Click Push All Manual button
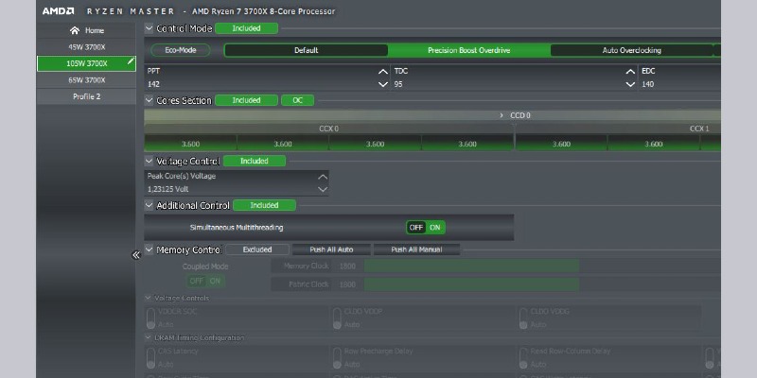This screenshot has height=378, width=757. (x=416, y=249)
